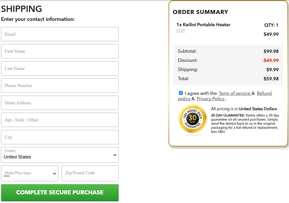Screen dimensions: 289x203
Task: Click the COMPLETE SECURE PURCHASE button
Action: pyautogui.click(x=60, y=192)
